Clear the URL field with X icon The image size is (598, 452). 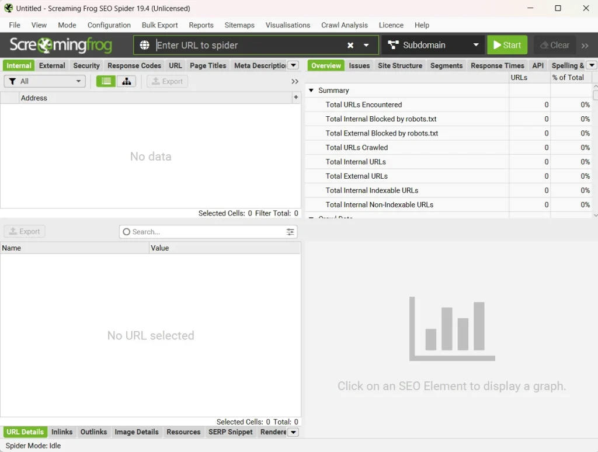[350, 46]
